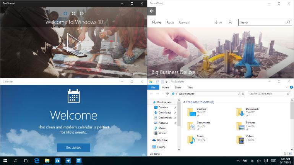Open the Videos folder in Frequent folders
Viewport: 294px width, 165px height.
(245, 139)
